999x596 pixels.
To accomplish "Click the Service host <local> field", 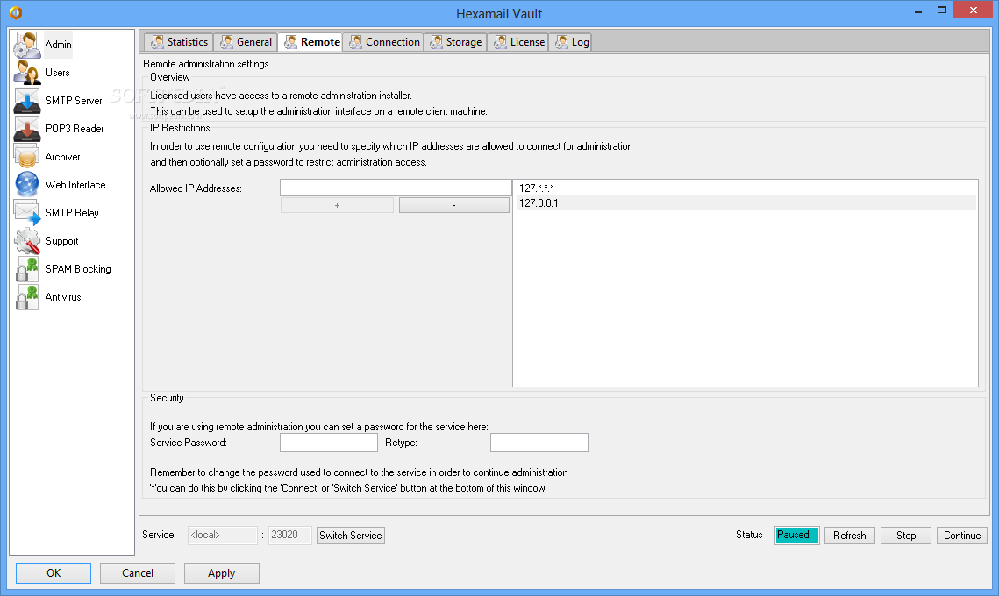I will [x=223, y=535].
